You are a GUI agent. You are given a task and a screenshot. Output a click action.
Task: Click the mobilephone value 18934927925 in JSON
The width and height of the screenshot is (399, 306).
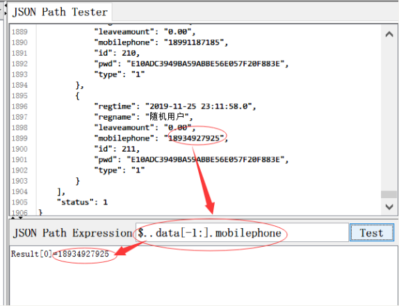click(x=194, y=138)
